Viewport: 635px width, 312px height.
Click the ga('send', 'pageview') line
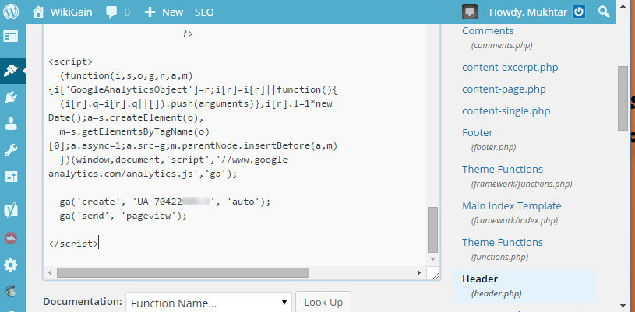tap(123, 216)
